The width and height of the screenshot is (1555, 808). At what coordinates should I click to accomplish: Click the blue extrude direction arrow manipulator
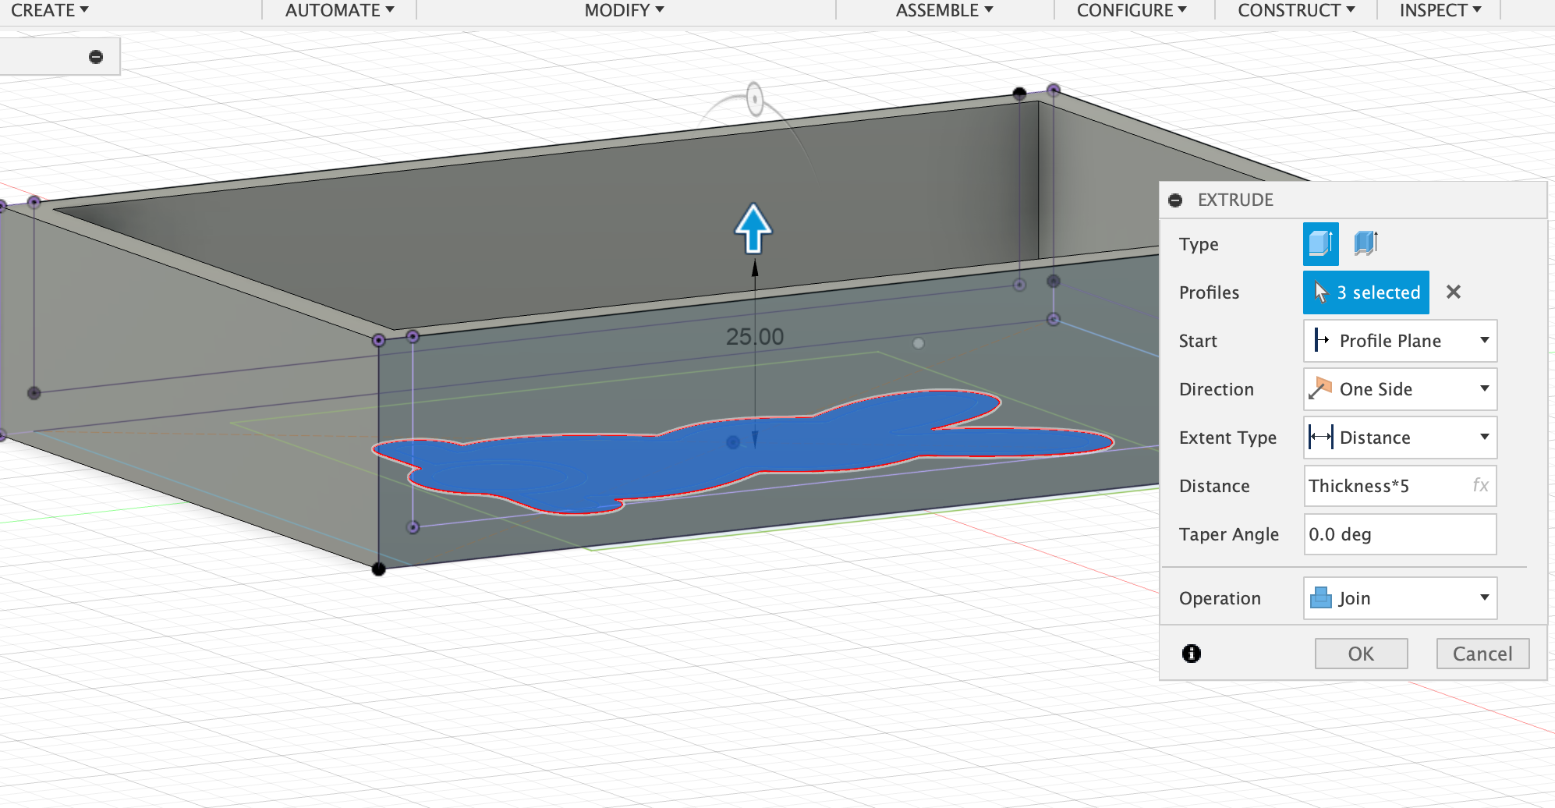tap(753, 228)
